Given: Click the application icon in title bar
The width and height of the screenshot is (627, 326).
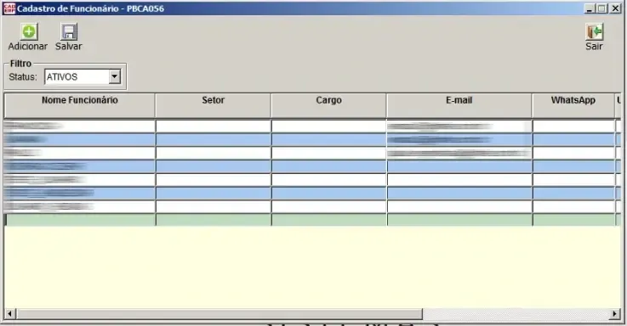Looking at the screenshot, I should [x=9, y=8].
